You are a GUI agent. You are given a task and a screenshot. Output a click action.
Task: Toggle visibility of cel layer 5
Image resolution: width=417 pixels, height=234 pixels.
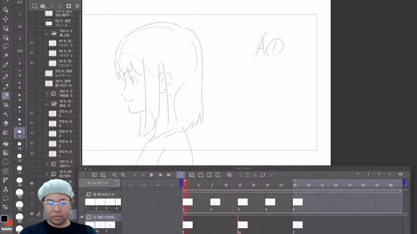click(x=32, y=113)
